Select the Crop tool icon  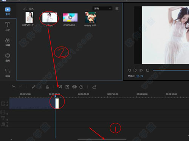(x=60, y=87)
